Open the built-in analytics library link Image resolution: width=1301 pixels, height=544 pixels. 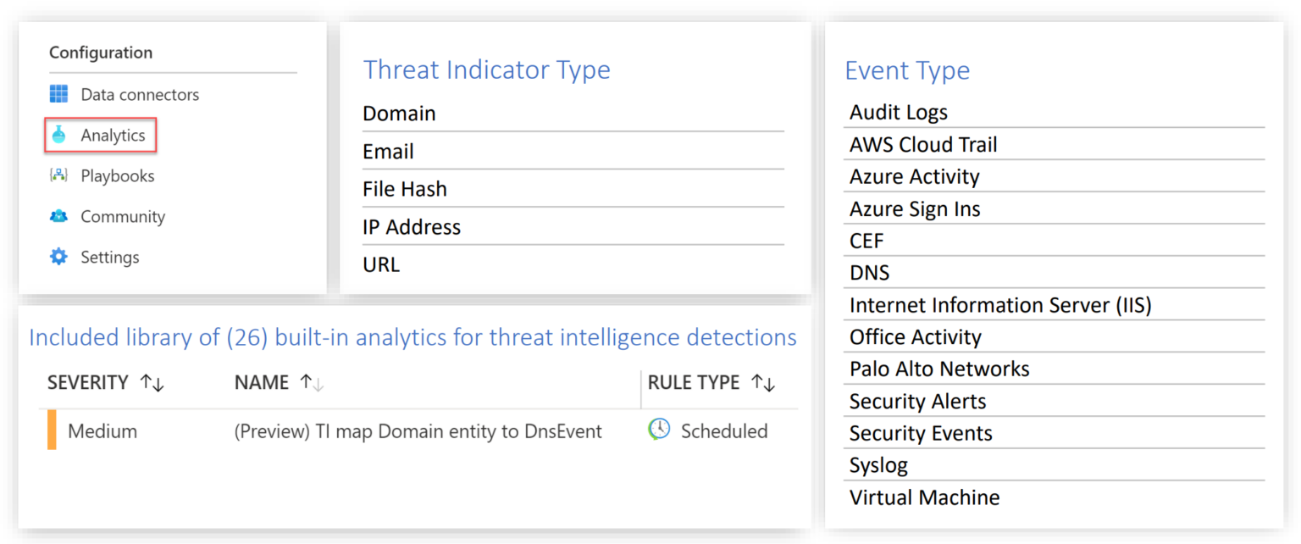(x=412, y=336)
